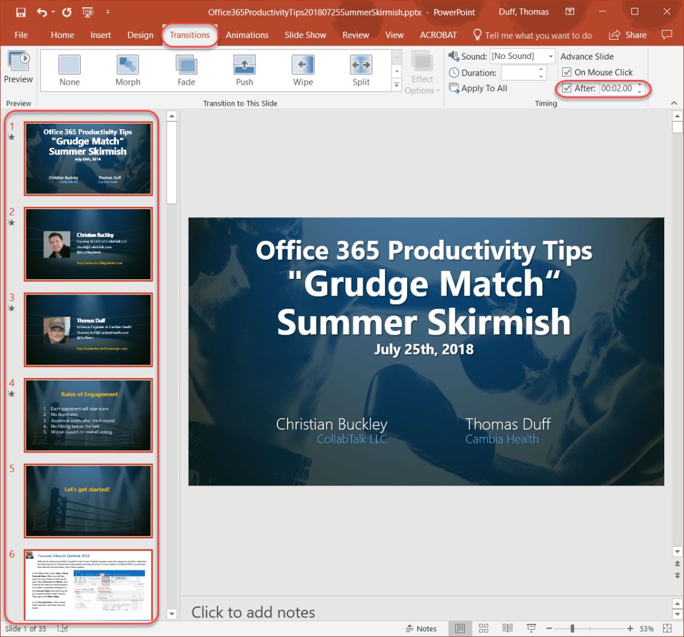Uncheck the On Mouse Click option
Screen dimensions: 684x637
click(x=567, y=72)
